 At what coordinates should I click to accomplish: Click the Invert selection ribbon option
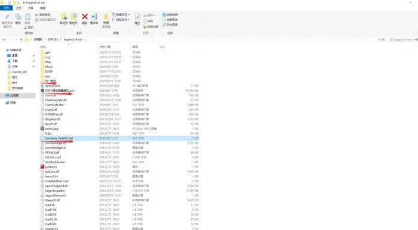[x=170, y=24]
